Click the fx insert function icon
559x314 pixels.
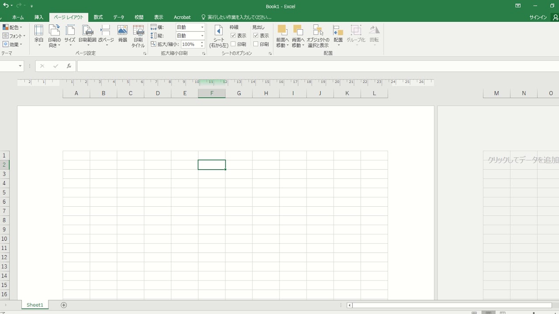tap(69, 66)
